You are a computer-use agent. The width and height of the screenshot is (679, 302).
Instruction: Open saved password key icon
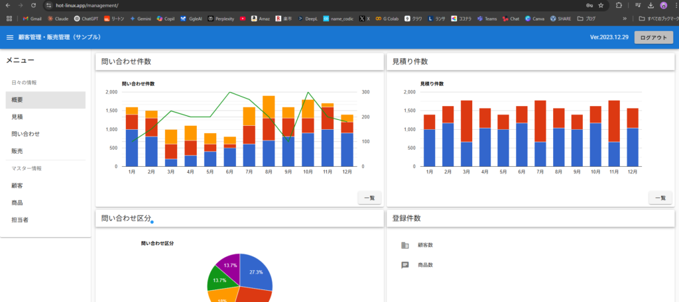click(589, 5)
